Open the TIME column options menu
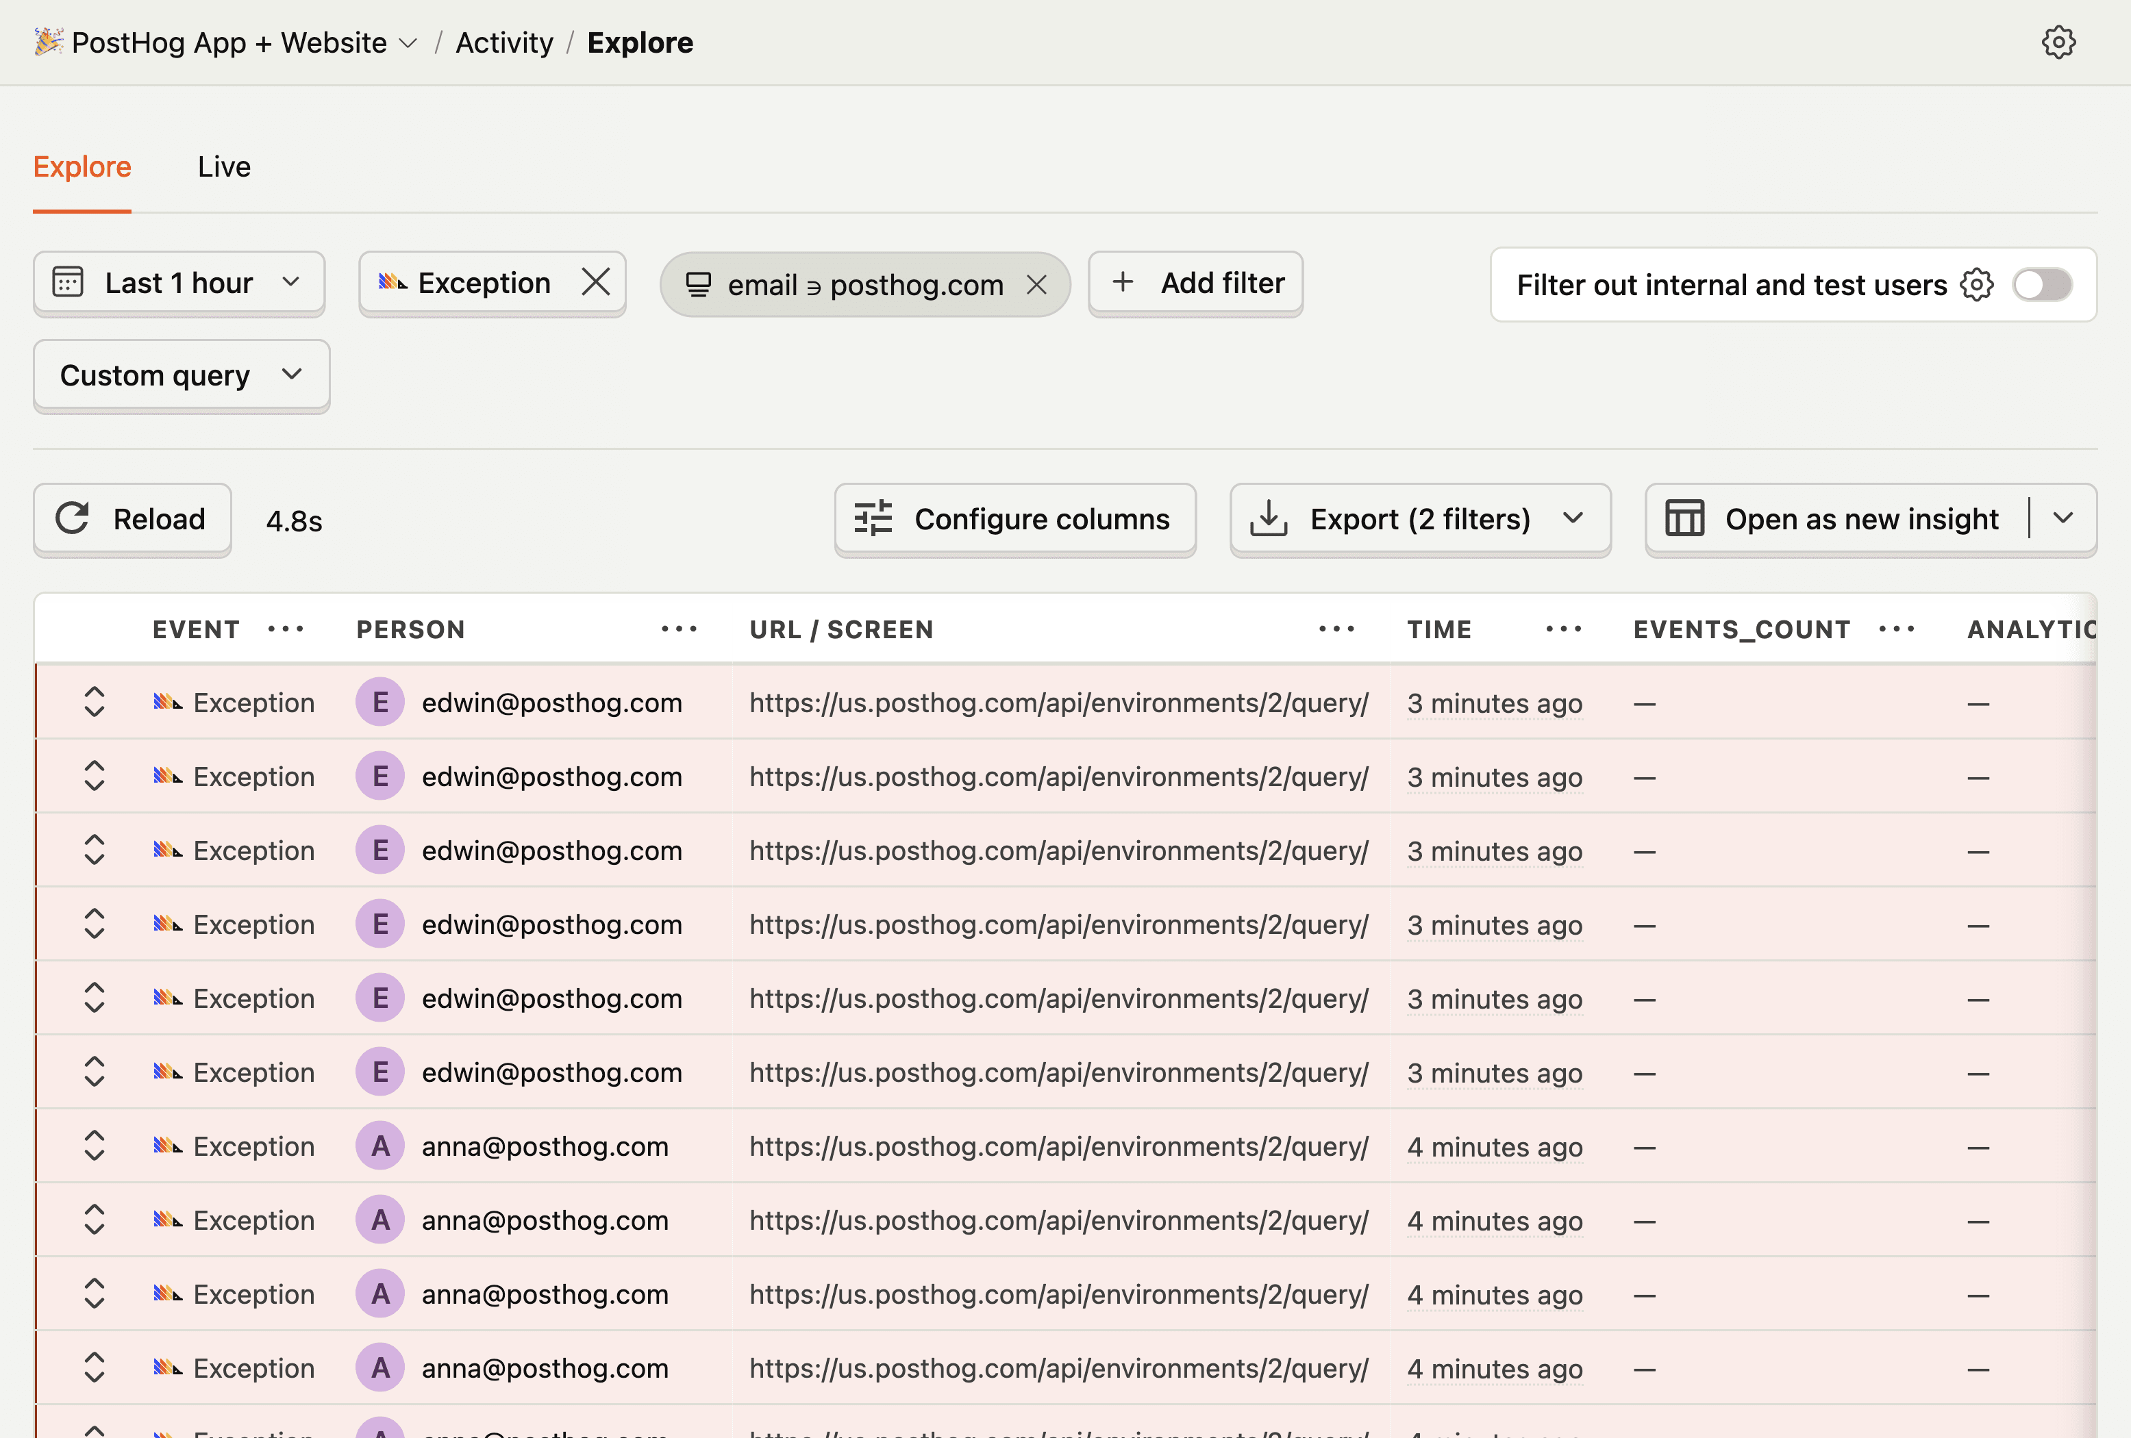 point(1563,629)
